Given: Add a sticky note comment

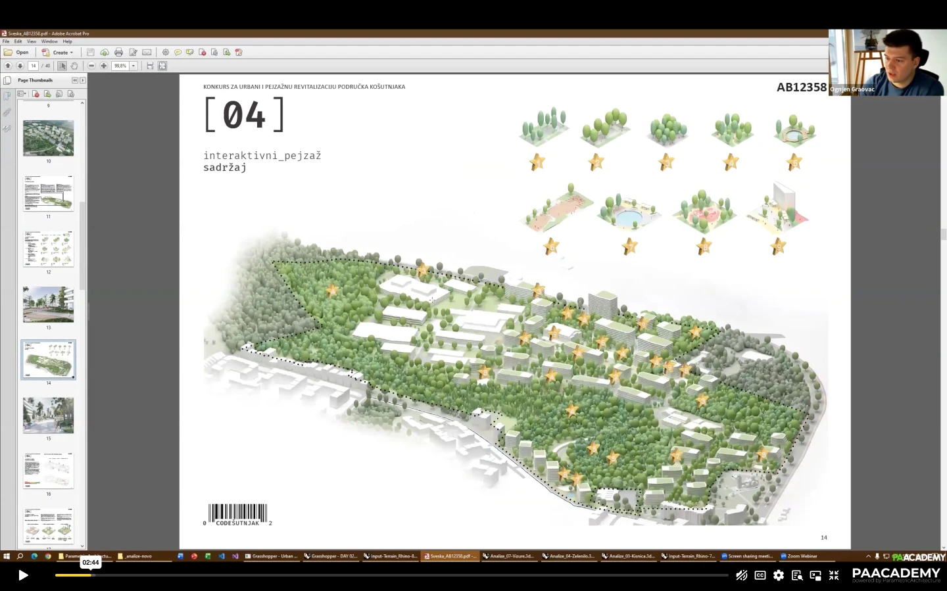Looking at the screenshot, I should click(x=178, y=53).
